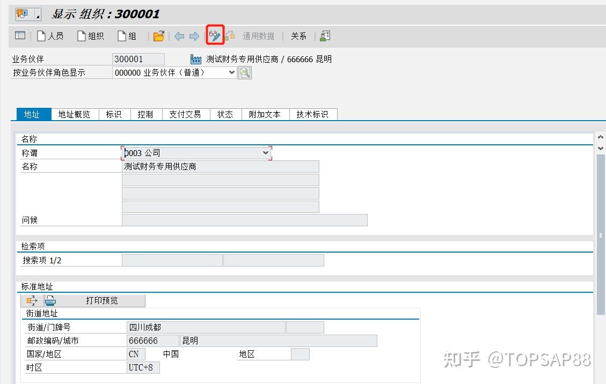The image size is (606, 384).
Task: Open the 业务伙伴角色 role dropdown
Action: [x=231, y=72]
